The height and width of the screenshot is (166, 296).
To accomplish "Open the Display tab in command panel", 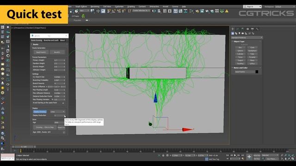I will tap(253, 29).
